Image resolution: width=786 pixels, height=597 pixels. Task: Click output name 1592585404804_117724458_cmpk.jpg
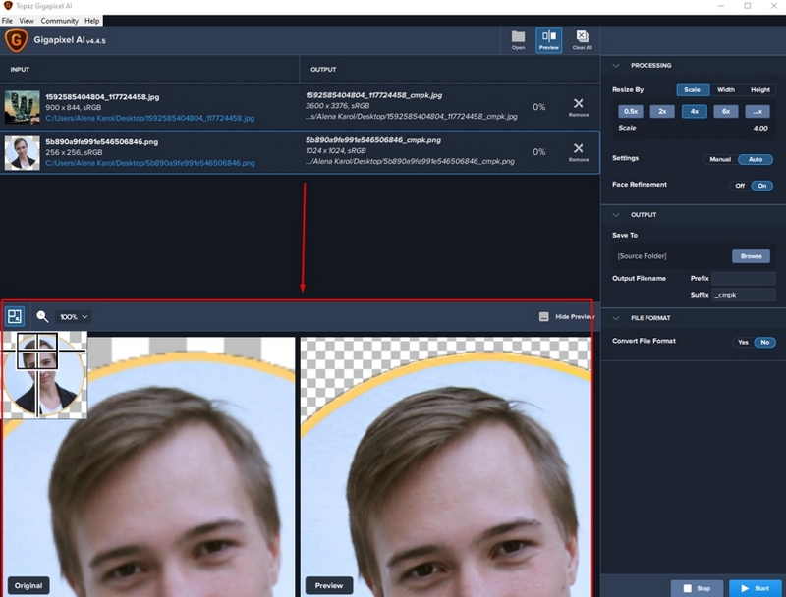[x=374, y=95]
